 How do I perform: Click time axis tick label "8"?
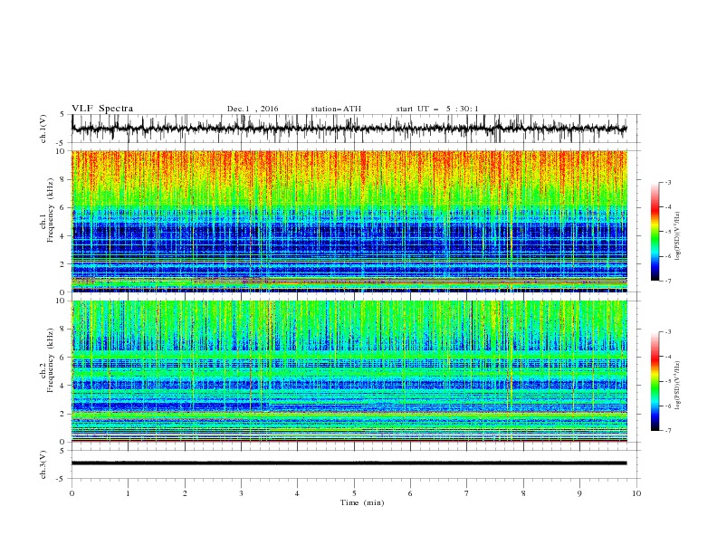pos(523,493)
